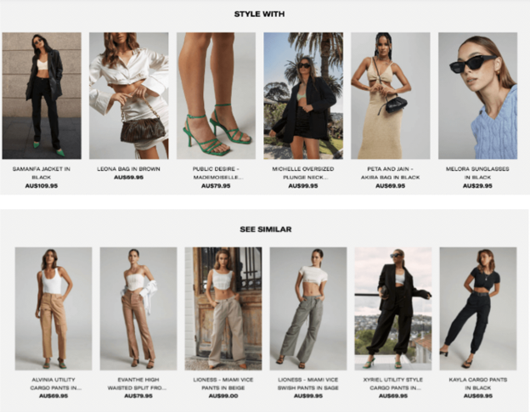The image size is (530, 412).
Task: Select the Michelle Oversized Plunge Neck photo
Action: [303, 96]
